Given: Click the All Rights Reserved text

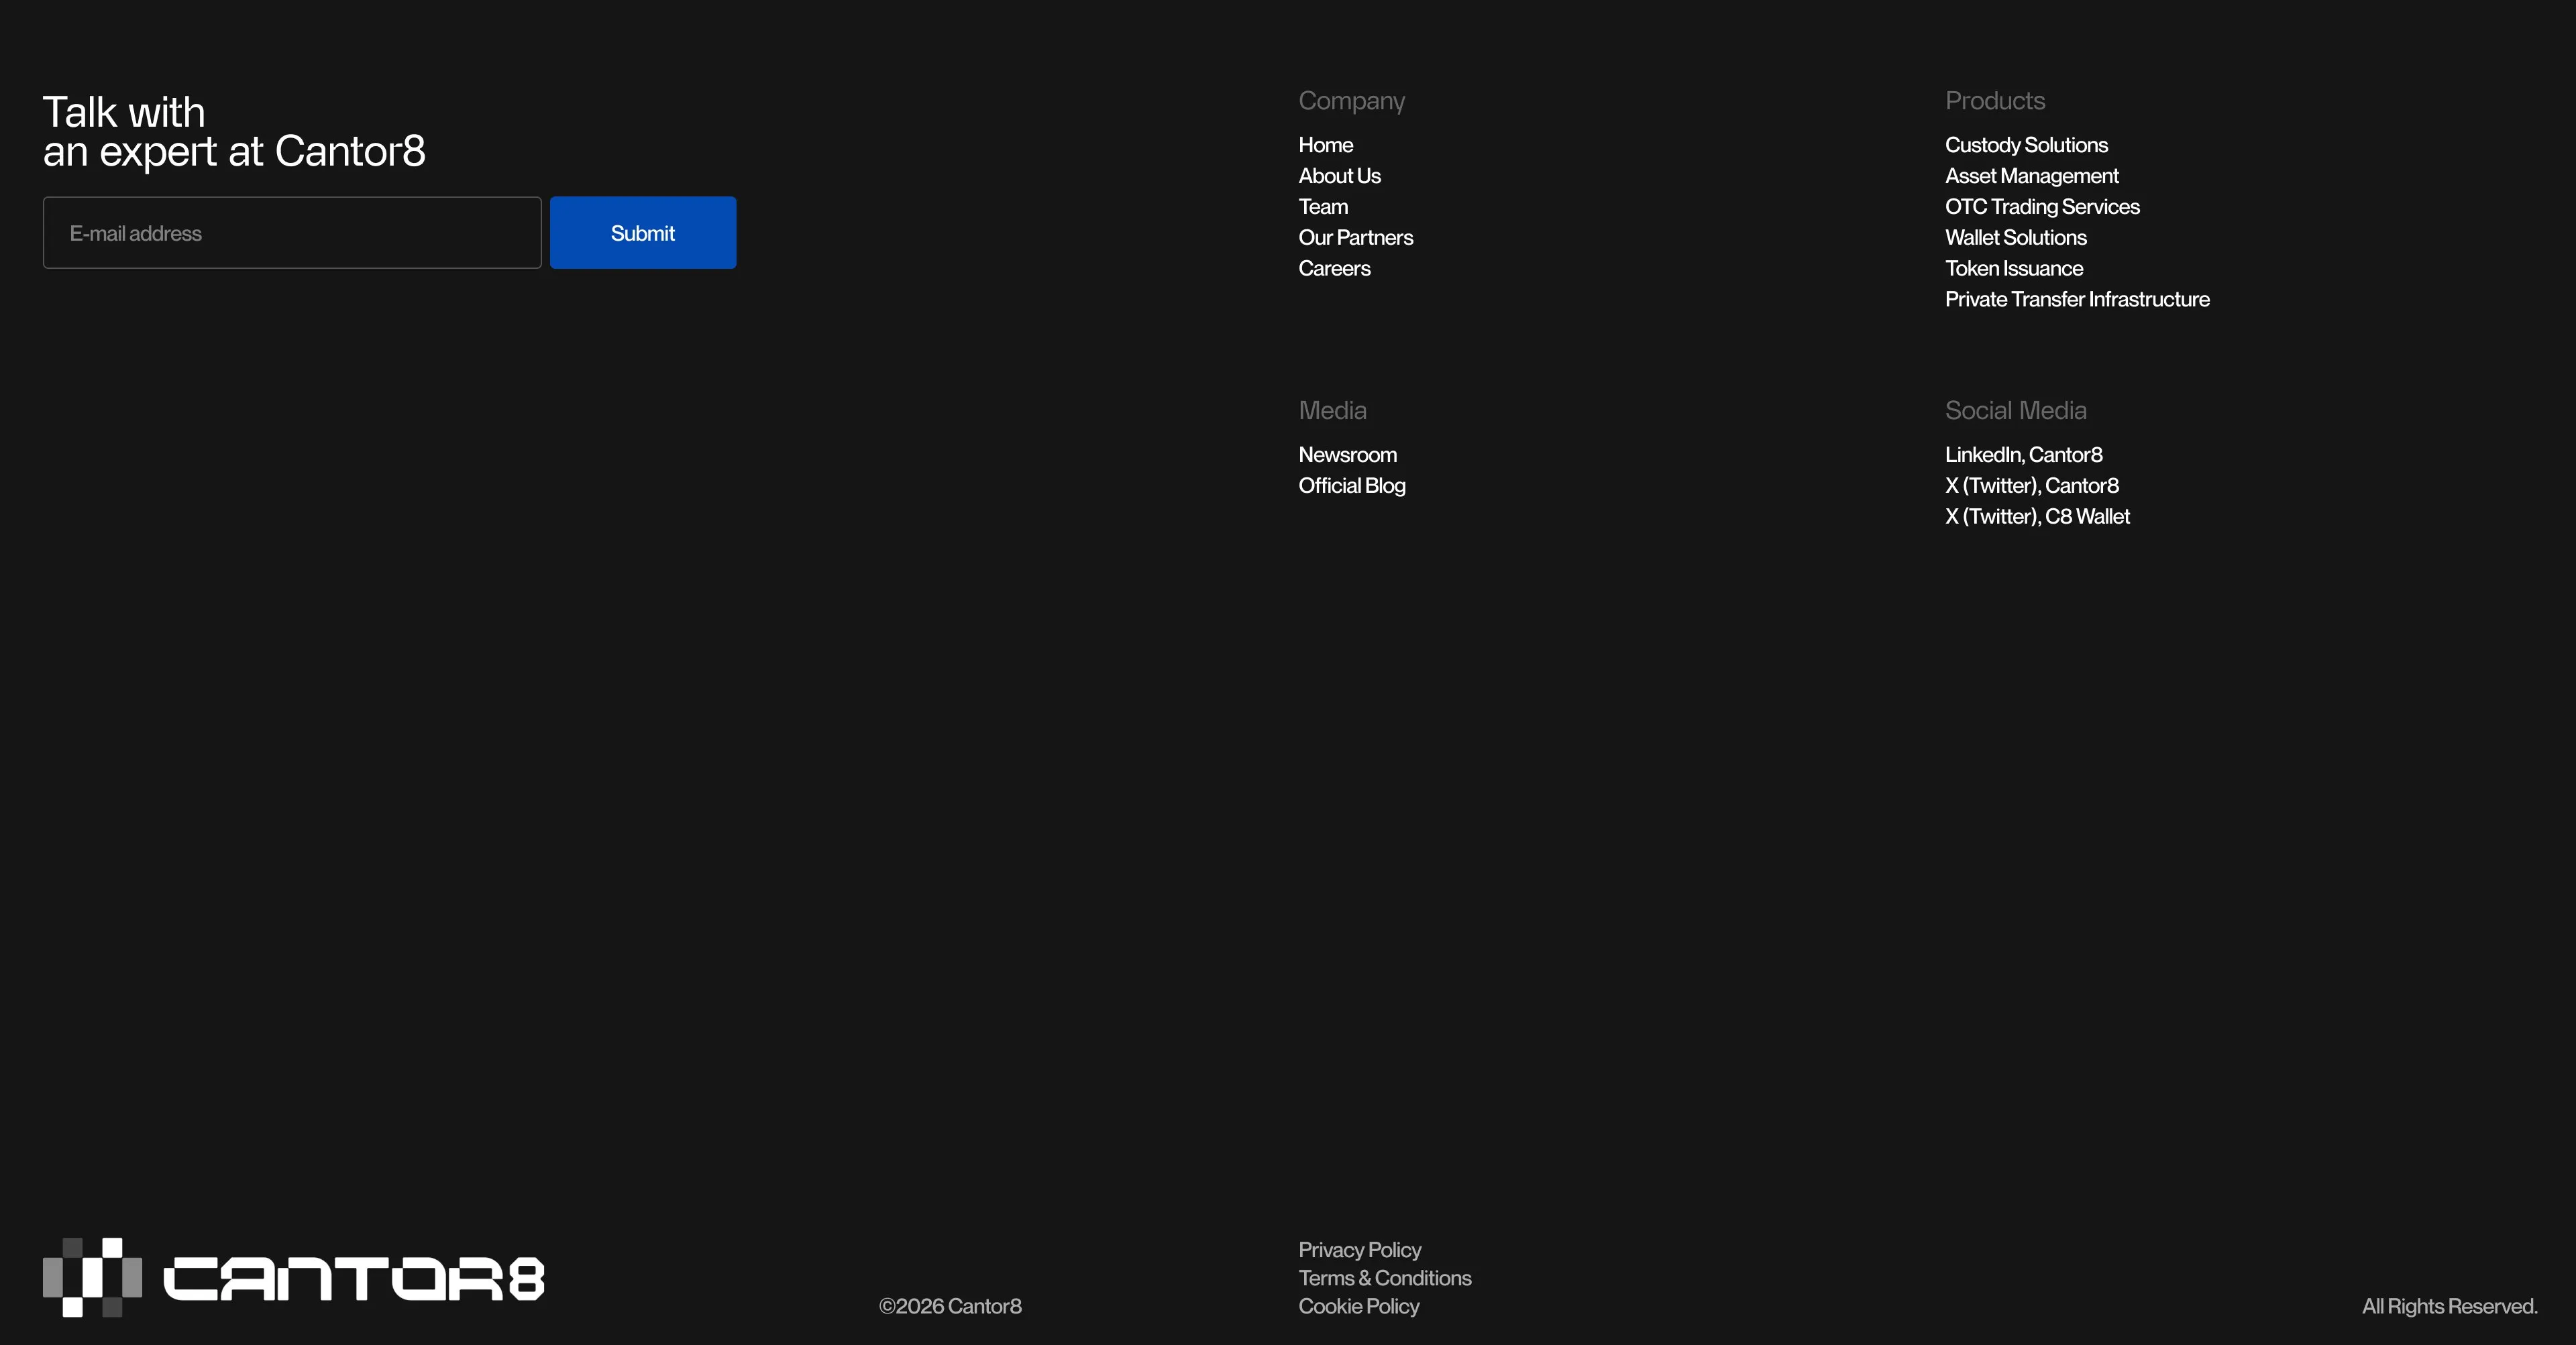Looking at the screenshot, I should click(2449, 1306).
